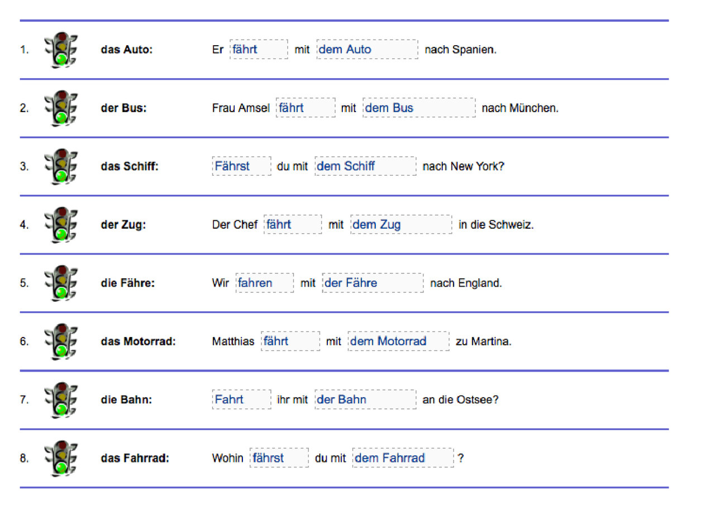Click the traffic light icon beside der Bus
The image size is (715, 511).
click(61, 108)
